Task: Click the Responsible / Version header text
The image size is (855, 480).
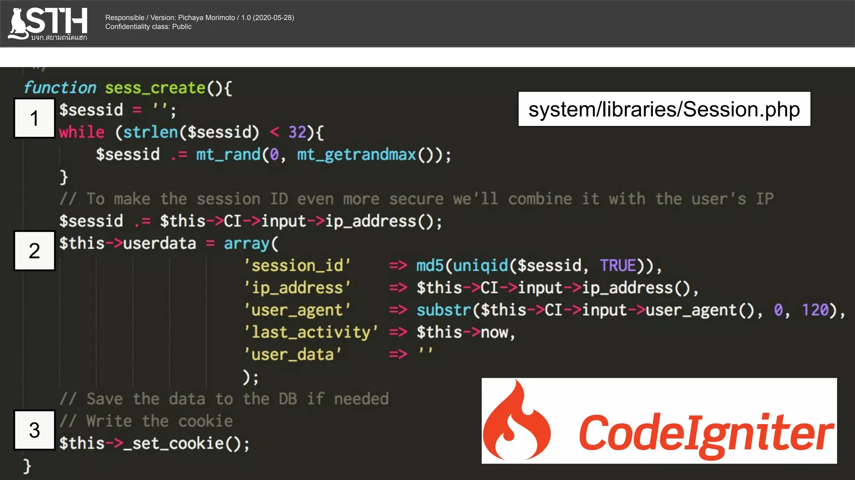Action: (200, 17)
